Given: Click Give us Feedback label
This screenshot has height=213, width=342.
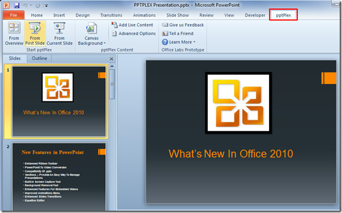Looking at the screenshot, I should (186, 25).
